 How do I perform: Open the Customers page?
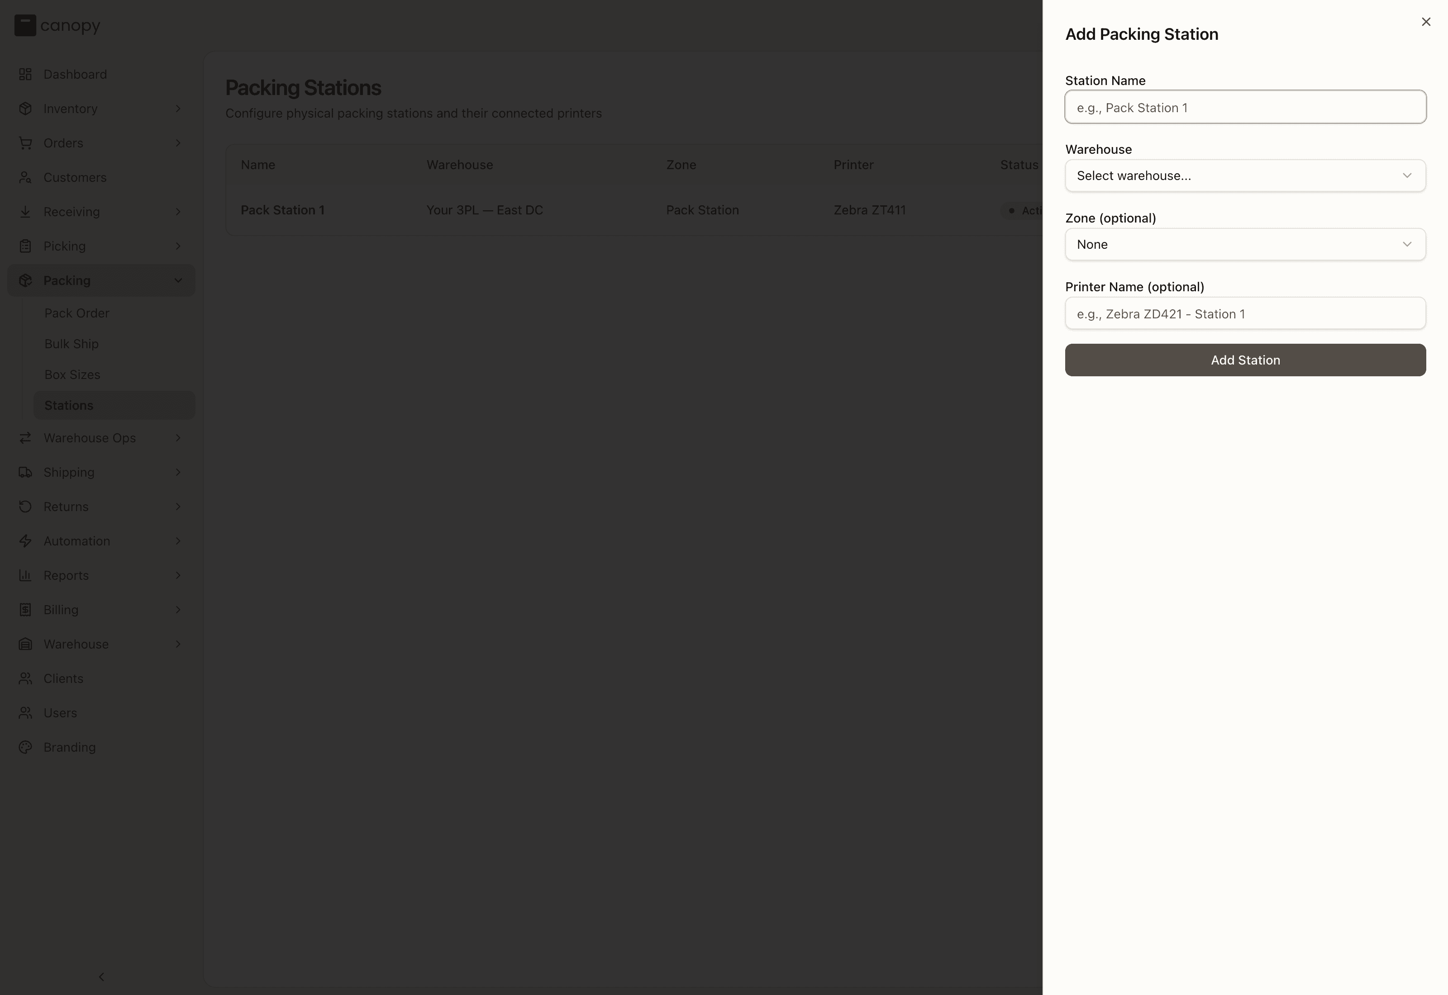point(101,178)
